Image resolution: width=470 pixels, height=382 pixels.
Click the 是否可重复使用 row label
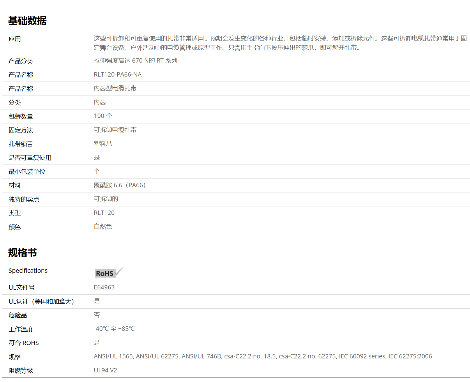pos(30,158)
